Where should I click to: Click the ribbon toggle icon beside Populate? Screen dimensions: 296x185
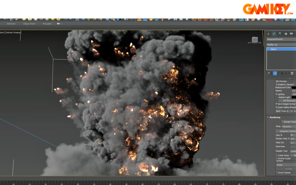(x=58, y=24)
